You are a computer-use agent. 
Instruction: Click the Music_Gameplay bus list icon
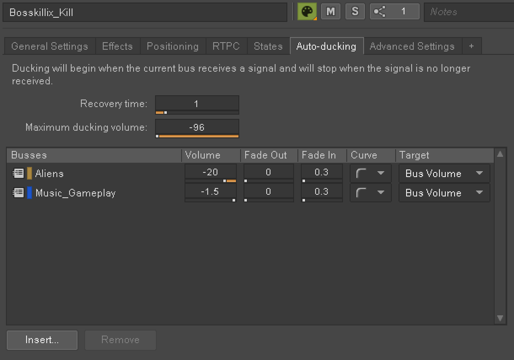point(18,193)
